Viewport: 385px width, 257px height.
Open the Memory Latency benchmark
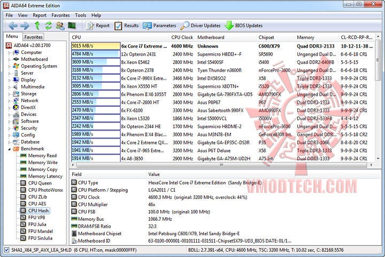[x=45, y=176]
